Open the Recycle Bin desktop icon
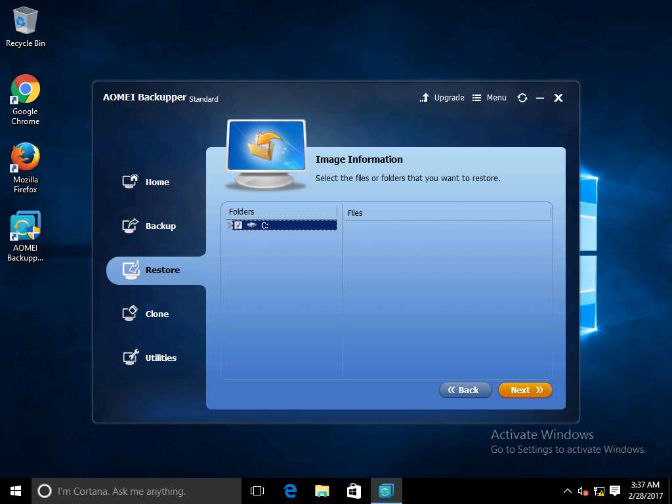This screenshot has width=672, height=504. coord(26,26)
